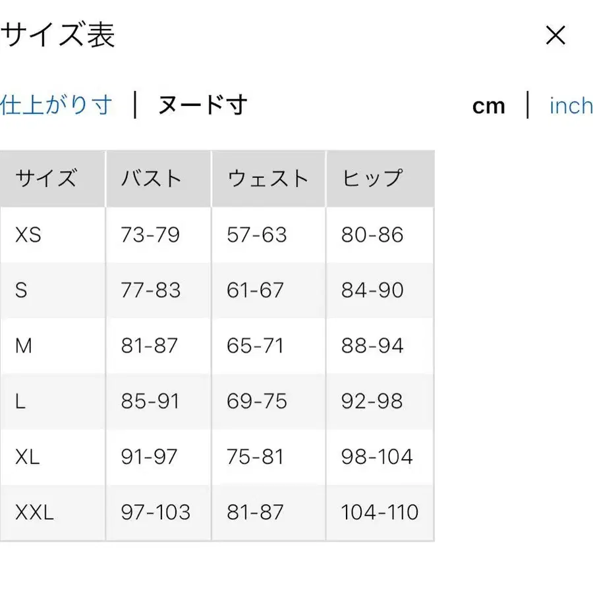Click the 104-110 hip value for XXL

pos(379,512)
